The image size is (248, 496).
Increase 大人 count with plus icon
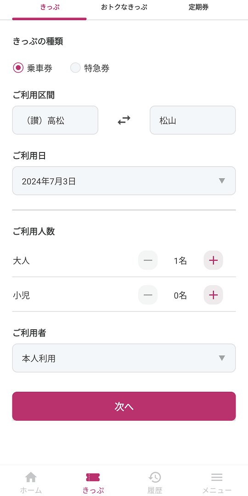click(x=213, y=260)
